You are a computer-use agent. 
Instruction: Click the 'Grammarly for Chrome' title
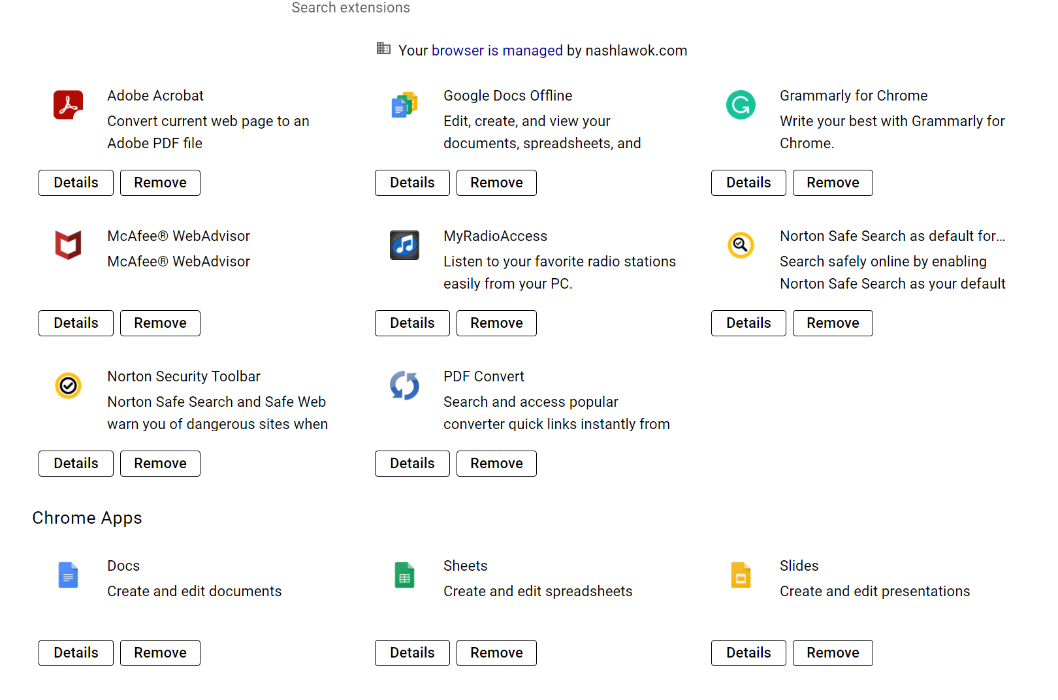(x=854, y=95)
